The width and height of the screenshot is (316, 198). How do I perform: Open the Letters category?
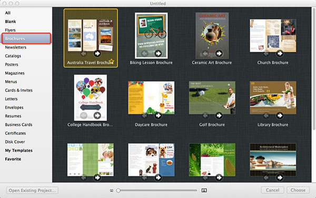coord(11,99)
